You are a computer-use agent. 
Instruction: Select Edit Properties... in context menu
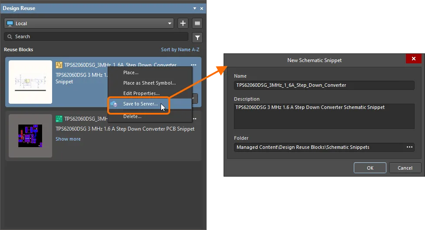tap(150, 93)
